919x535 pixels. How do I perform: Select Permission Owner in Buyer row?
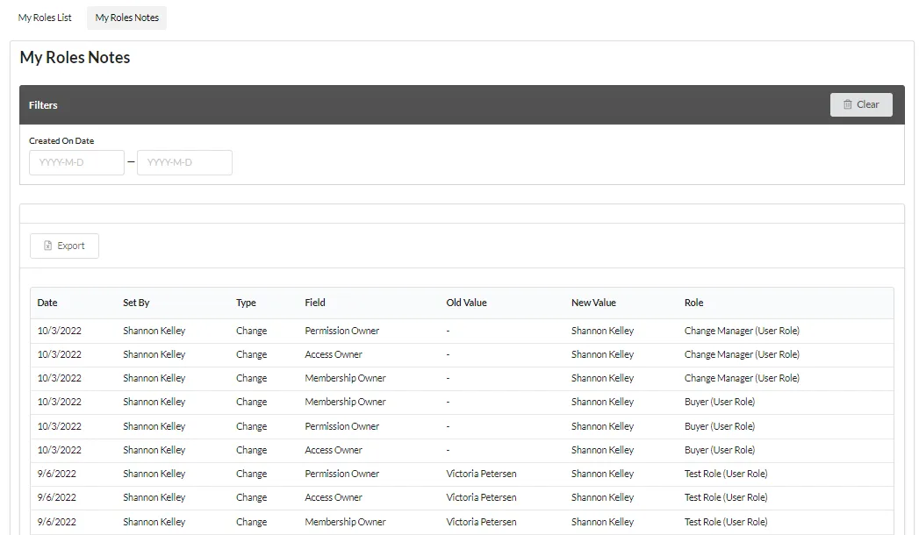341,426
